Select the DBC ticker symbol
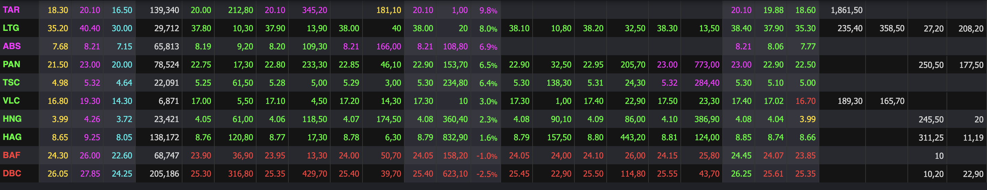Screen dimensions: 987x190 tap(12, 174)
